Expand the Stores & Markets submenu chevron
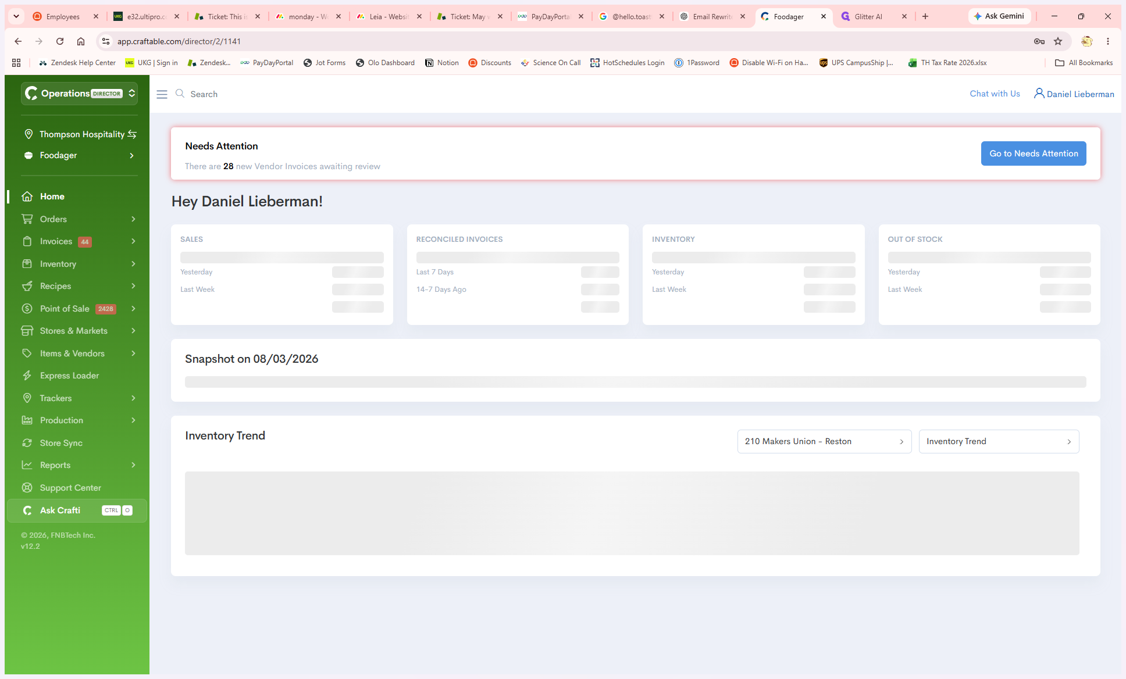Viewport: 1126px width, 679px height. coord(133,331)
